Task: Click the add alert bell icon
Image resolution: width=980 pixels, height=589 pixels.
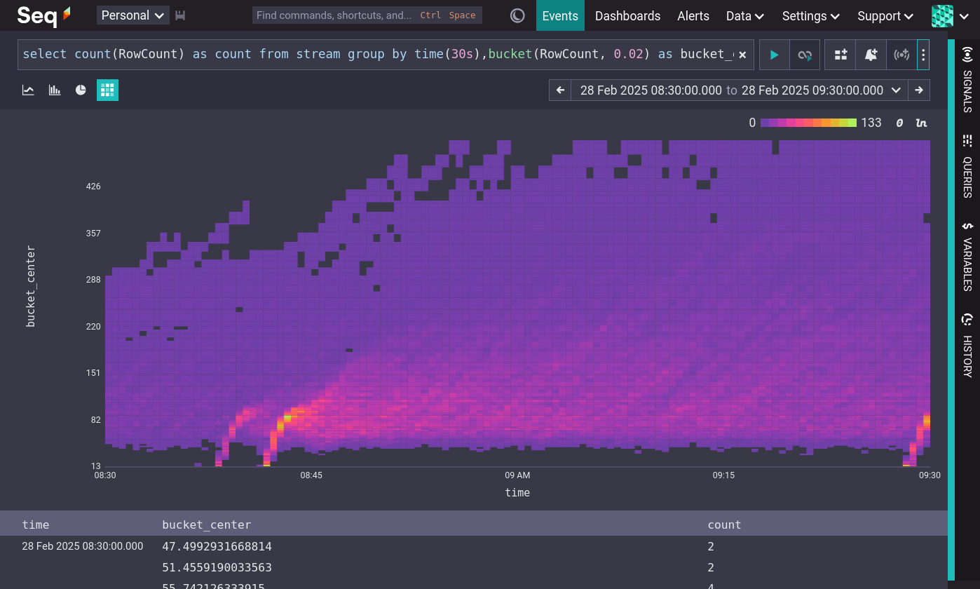Action: (871, 55)
